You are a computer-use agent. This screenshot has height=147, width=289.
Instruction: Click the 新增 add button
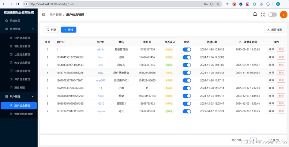point(68,30)
